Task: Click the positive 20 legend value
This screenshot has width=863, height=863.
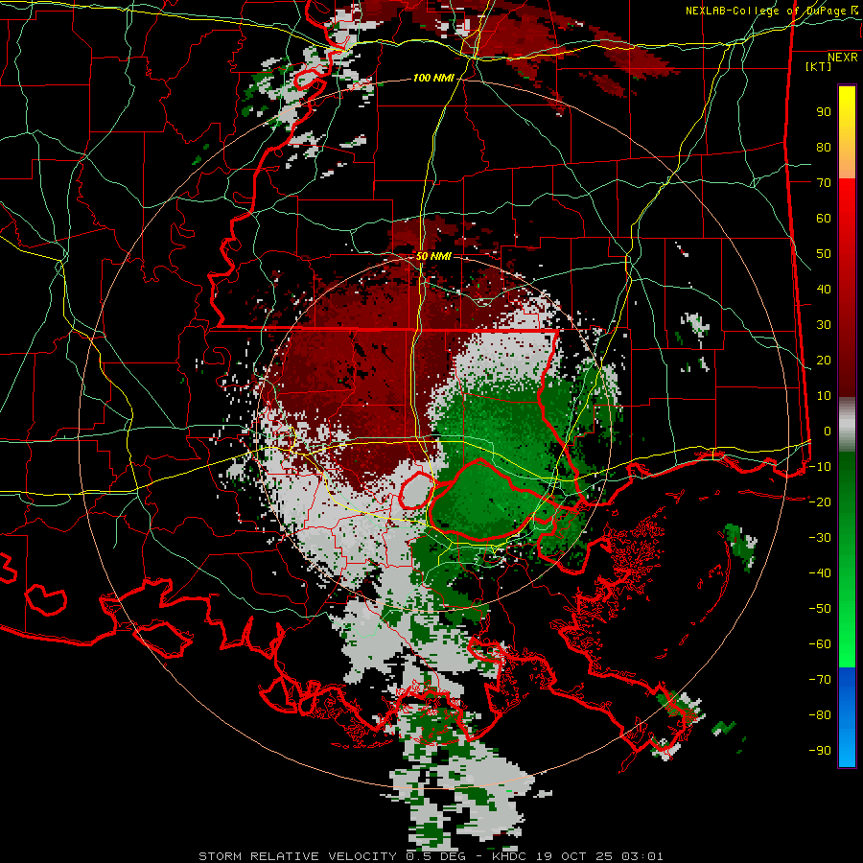Action: 824,360
